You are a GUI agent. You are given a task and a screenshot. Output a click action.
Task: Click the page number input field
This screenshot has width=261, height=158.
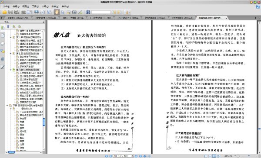coord(122,156)
